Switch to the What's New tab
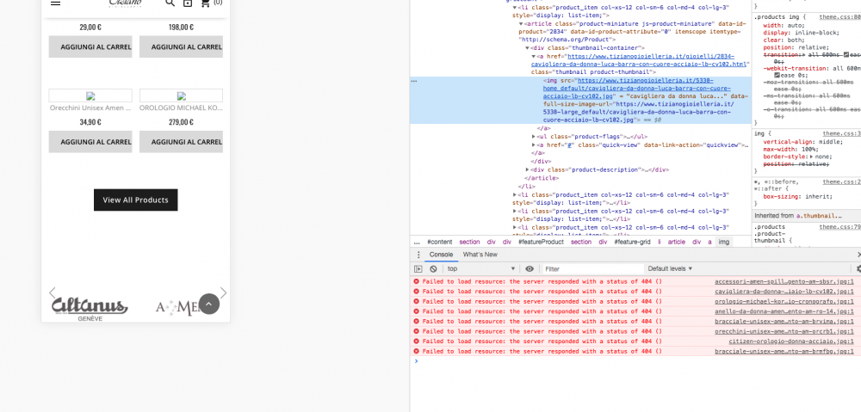The height and width of the screenshot is (412, 861). [x=480, y=255]
